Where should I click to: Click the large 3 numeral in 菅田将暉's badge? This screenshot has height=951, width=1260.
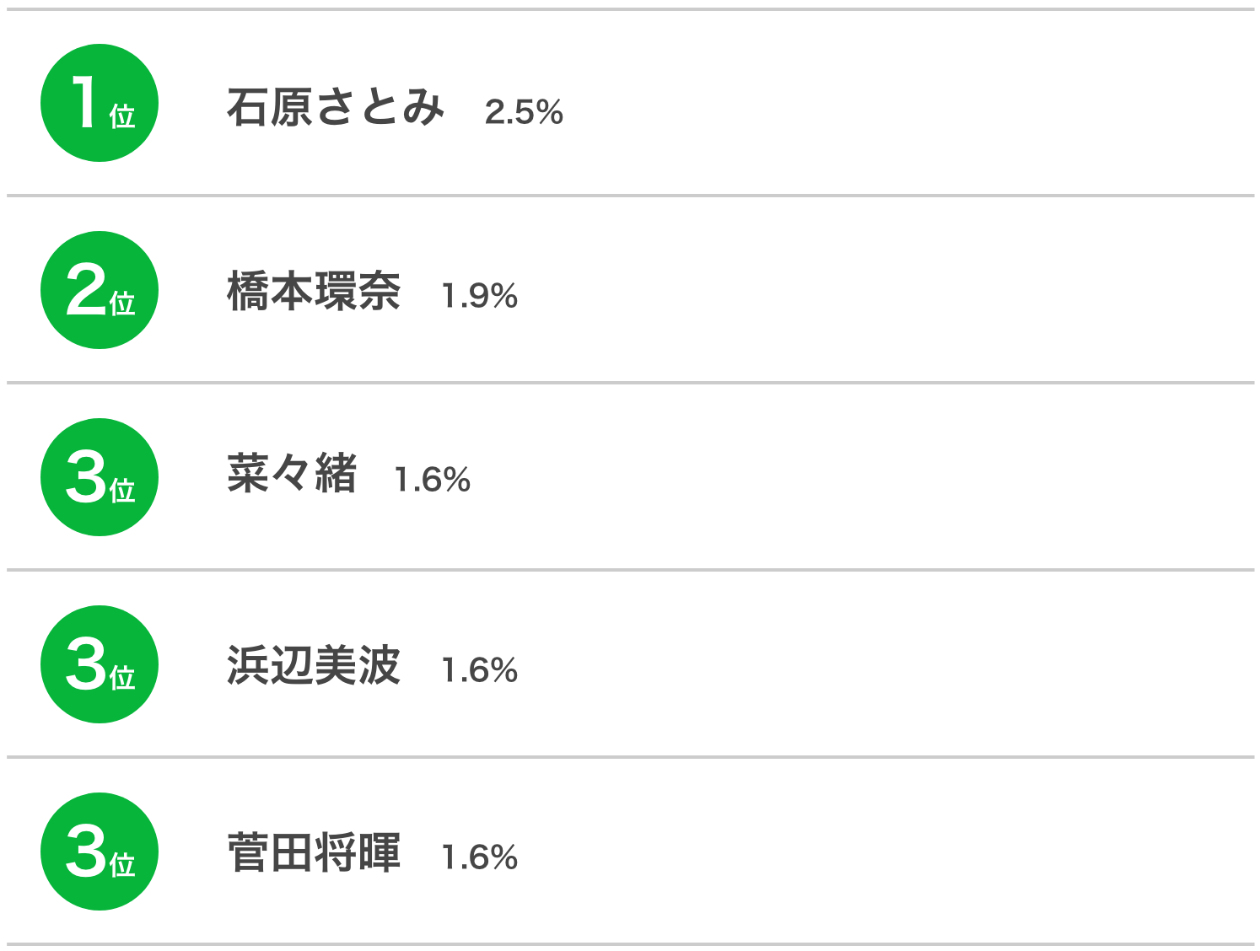(x=86, y=852)
